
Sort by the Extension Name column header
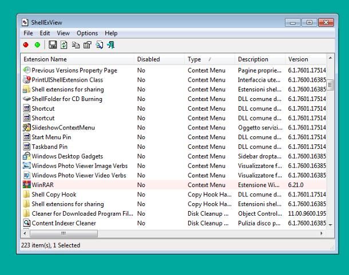tap(78, 59)
